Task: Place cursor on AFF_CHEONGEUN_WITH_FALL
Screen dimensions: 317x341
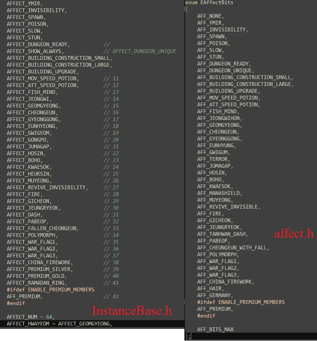Action: coord(233,248)
